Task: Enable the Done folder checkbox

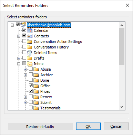Action: click(31, 80)
